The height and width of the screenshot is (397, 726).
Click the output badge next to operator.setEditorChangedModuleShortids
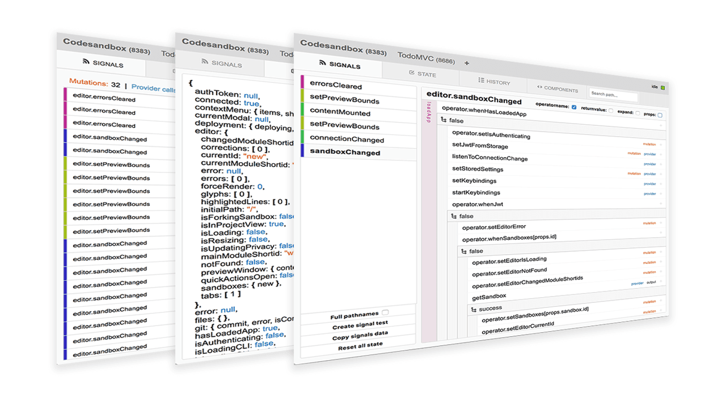651,282
